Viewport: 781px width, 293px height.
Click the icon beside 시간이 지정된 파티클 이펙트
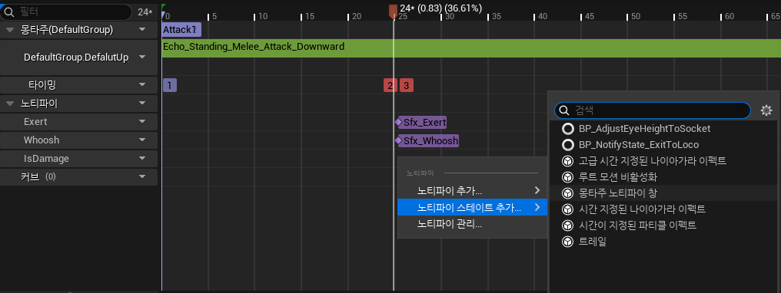pyautogui.click(x=568, y=226)
